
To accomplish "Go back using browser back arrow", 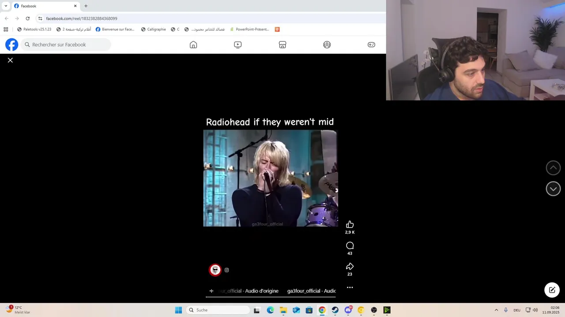I will 6,18.
